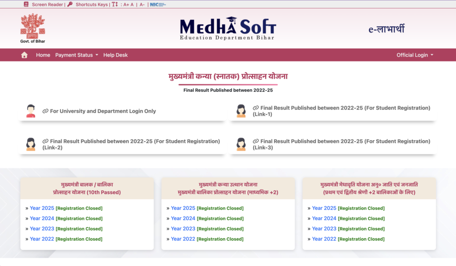Click the MedhaSoft Education Department logo
The width and height of the screenshot is (456, 266).
[228, 28]
